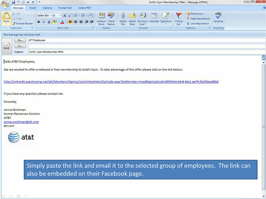Viewport: 266px width, 199px height.
Task: Click the To... recipients button
Action: [x=20, y=40]
